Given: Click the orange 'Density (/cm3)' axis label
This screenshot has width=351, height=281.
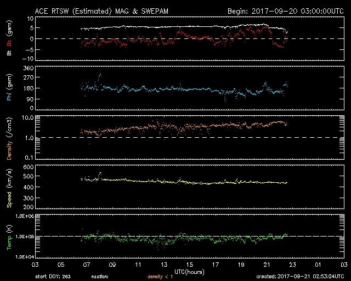Looking at the screenshot, I should [x=9, y=138].
